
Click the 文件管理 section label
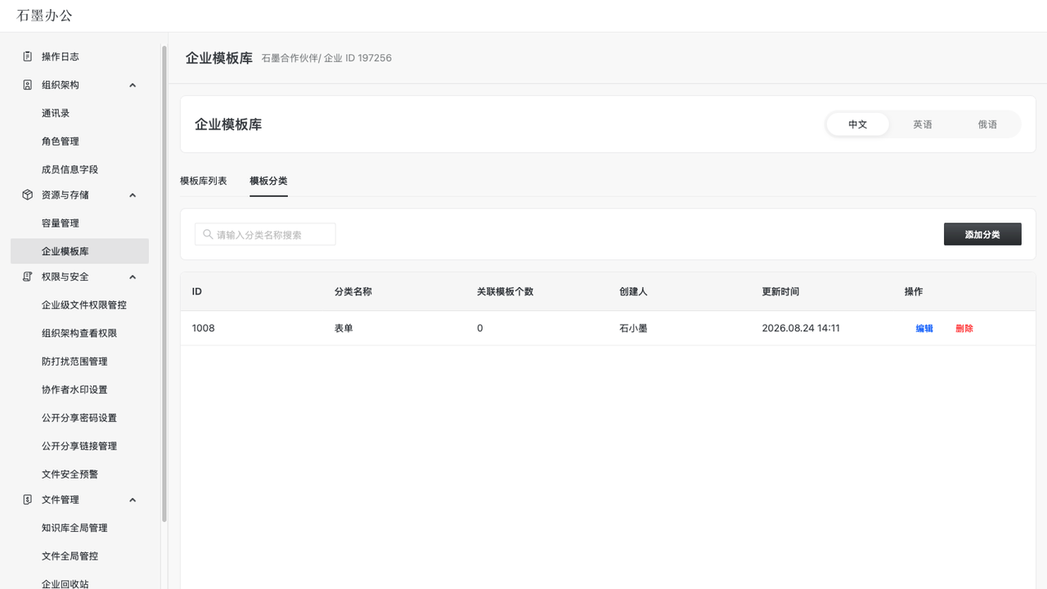point(61,500)
